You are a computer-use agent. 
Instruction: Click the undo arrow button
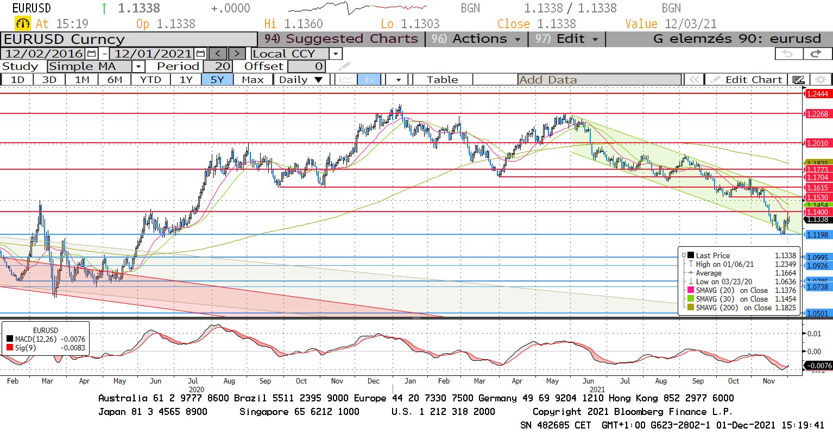pos(787,54)
